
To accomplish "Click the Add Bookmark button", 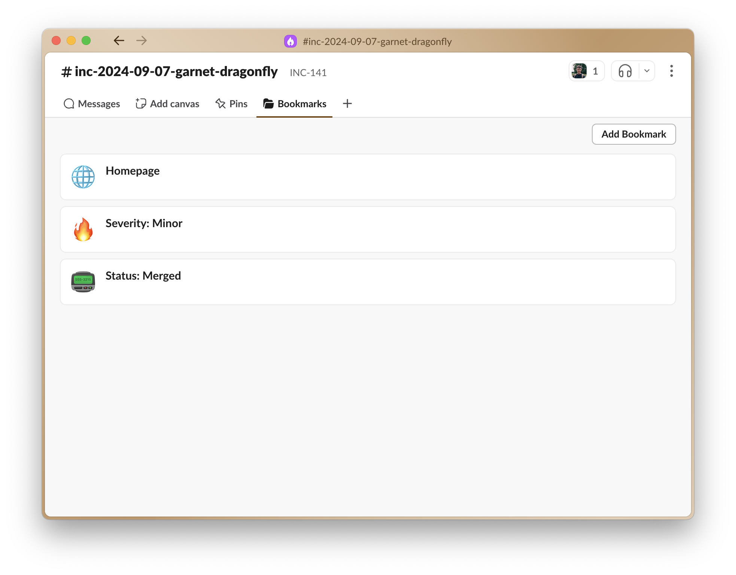I will 633,134.
